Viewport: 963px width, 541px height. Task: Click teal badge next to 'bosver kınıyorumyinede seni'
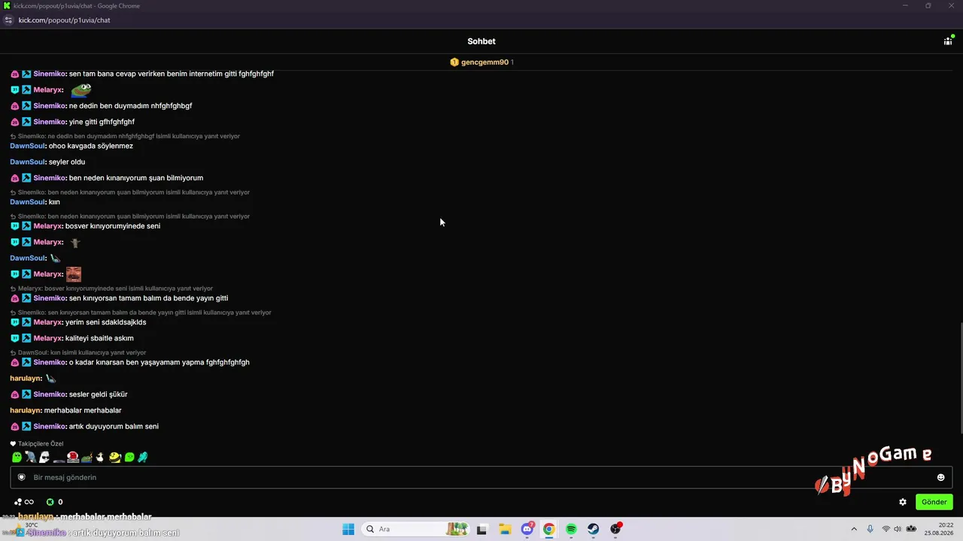[14, 226]
